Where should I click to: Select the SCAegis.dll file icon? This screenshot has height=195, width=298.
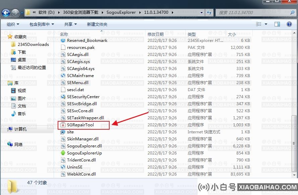tap(63, 55)
